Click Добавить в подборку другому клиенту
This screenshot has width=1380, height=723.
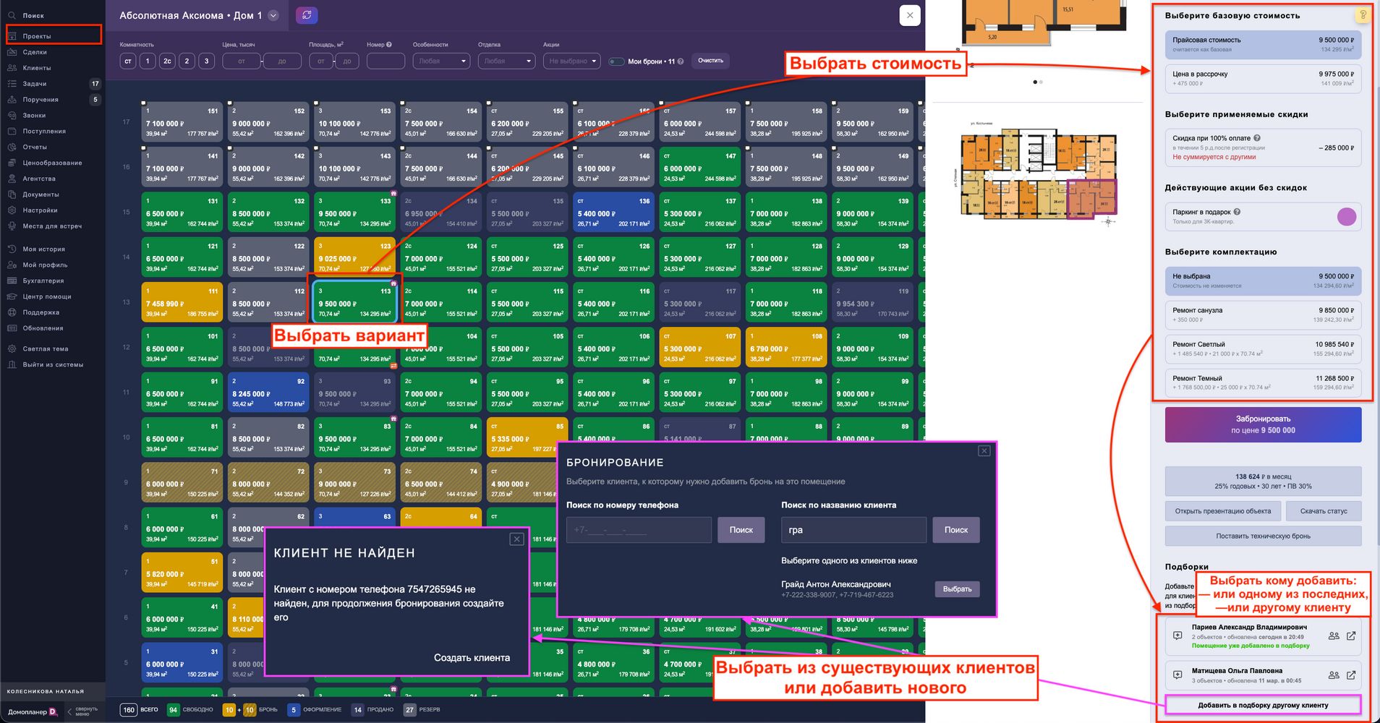pos(1263,705)
